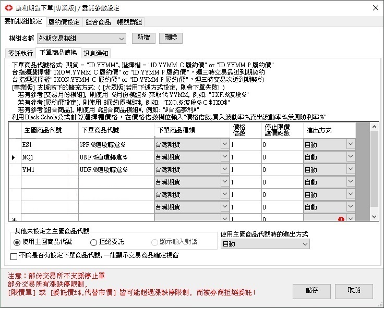This screenshot has width=384, height=309.
Task: Click UNF.%道瓊轉倉% cell
Action: click(x=116, y=157)
